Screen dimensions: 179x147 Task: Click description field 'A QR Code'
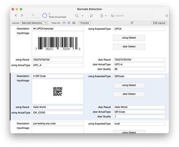[x=58, y=76]
